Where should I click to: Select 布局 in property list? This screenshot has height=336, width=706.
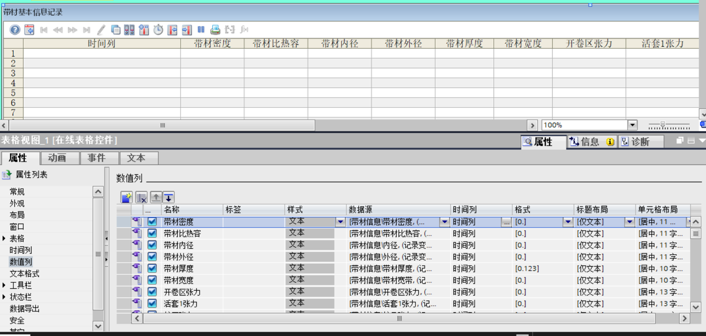[17, 215]
